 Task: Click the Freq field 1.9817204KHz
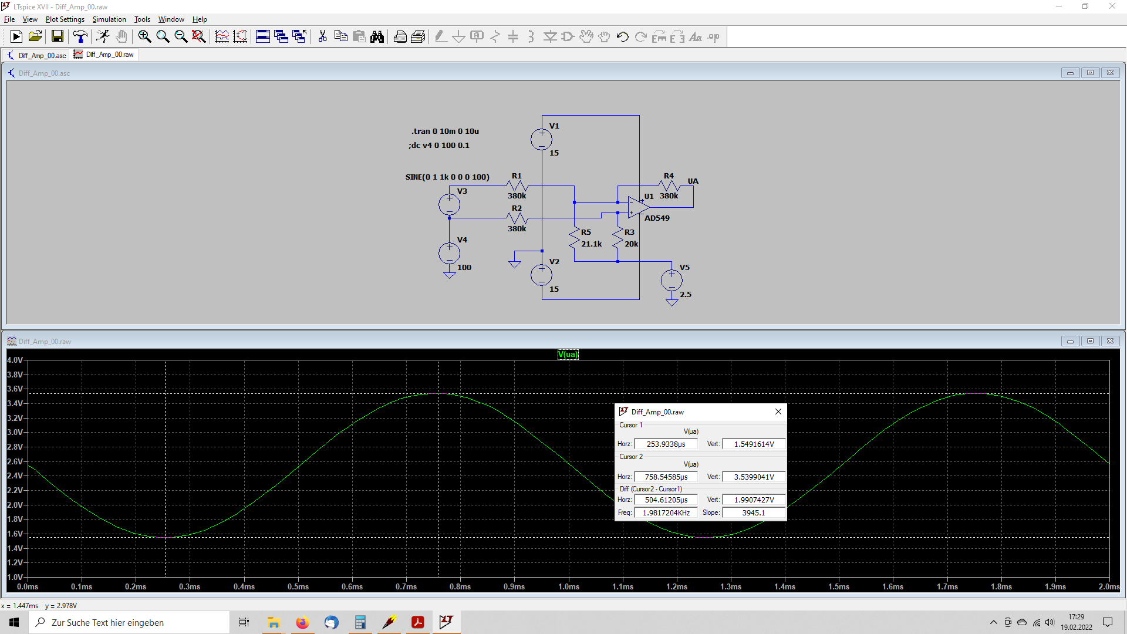coord(666,513)
